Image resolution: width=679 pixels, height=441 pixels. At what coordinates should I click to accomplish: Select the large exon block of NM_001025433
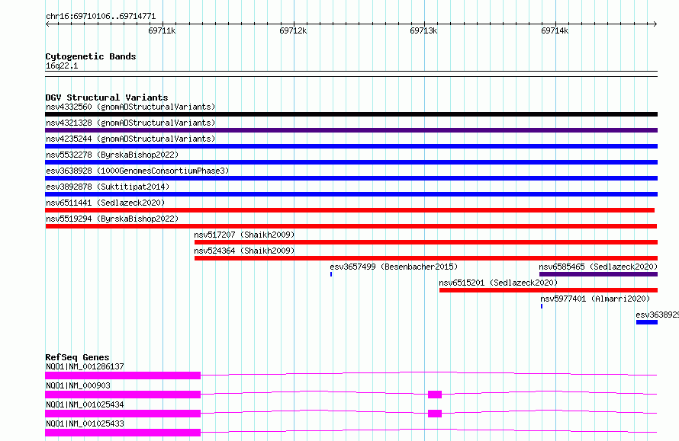[x=123, y=433]
